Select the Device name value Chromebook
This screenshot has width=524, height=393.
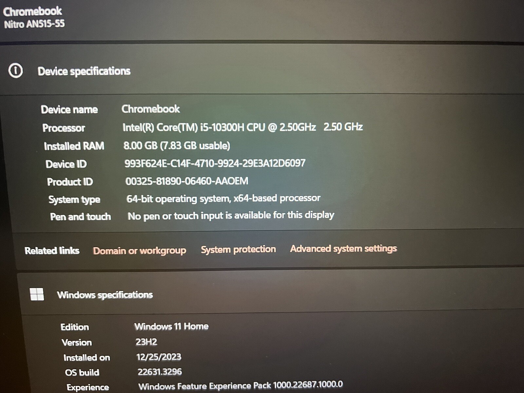coord(151,109)
